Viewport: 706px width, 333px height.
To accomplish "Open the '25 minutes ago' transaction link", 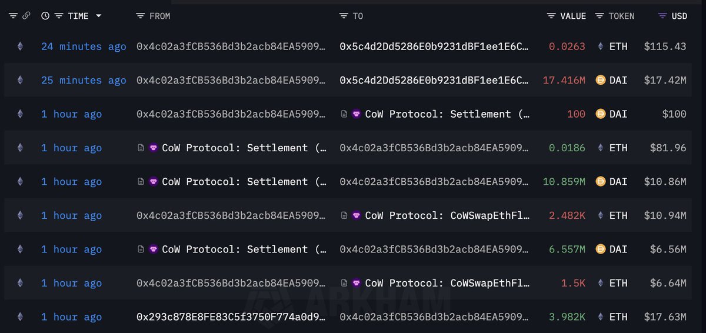I will (x=84, y=80).
